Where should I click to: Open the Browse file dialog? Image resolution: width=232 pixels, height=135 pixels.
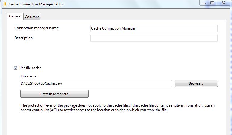(x=196, y=83)
